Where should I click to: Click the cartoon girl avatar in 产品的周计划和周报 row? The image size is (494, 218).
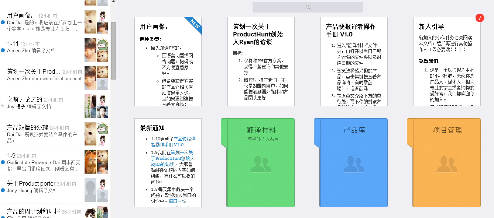90,212
